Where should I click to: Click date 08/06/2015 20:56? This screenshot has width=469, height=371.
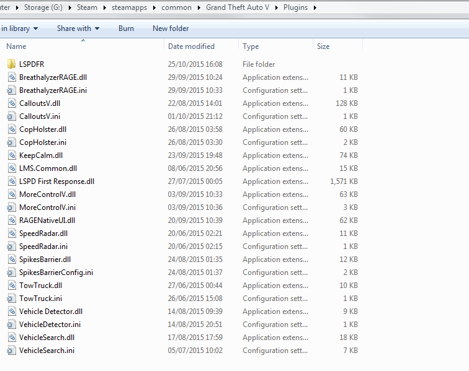tap(195, 168)
